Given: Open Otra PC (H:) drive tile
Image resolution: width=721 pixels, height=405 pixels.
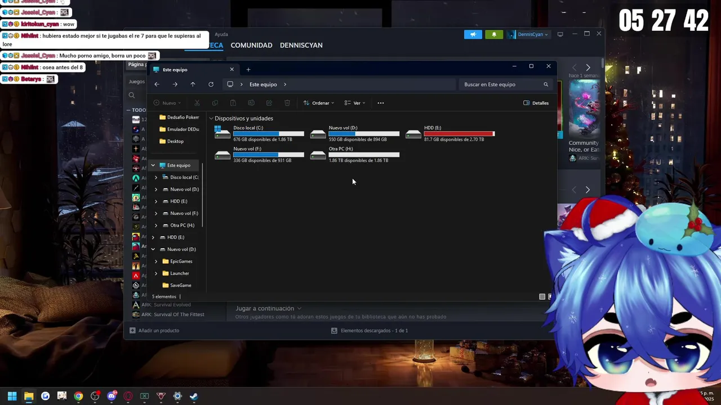Looking at the screenshot, I should [355, 155].
